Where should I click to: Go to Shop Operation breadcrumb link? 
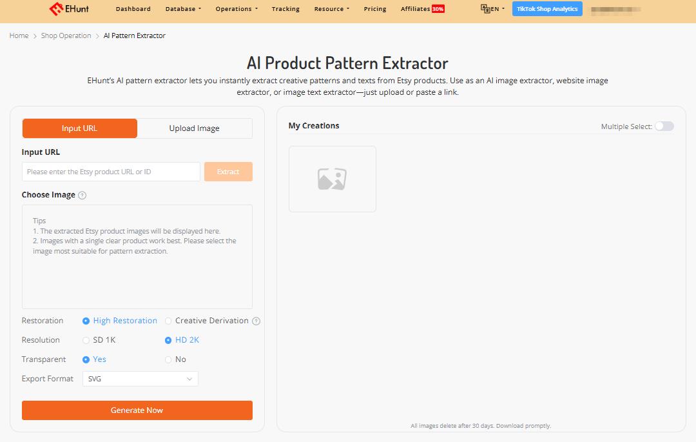(x=66, y=35)
